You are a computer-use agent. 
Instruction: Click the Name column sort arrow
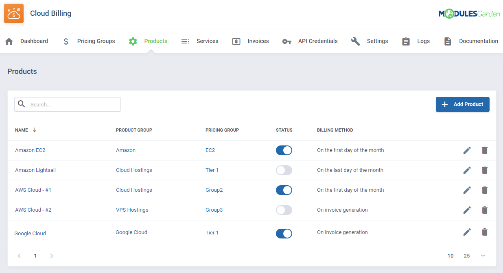click(x=35, y=130)
